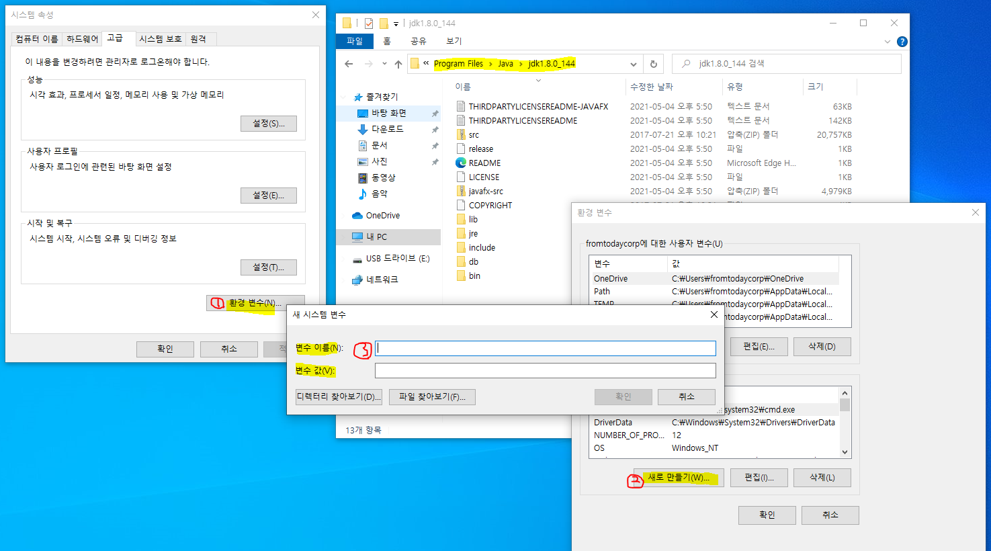
Task: Click 파일 찾아보기(F) button
Action: click(x=432, y=397)
